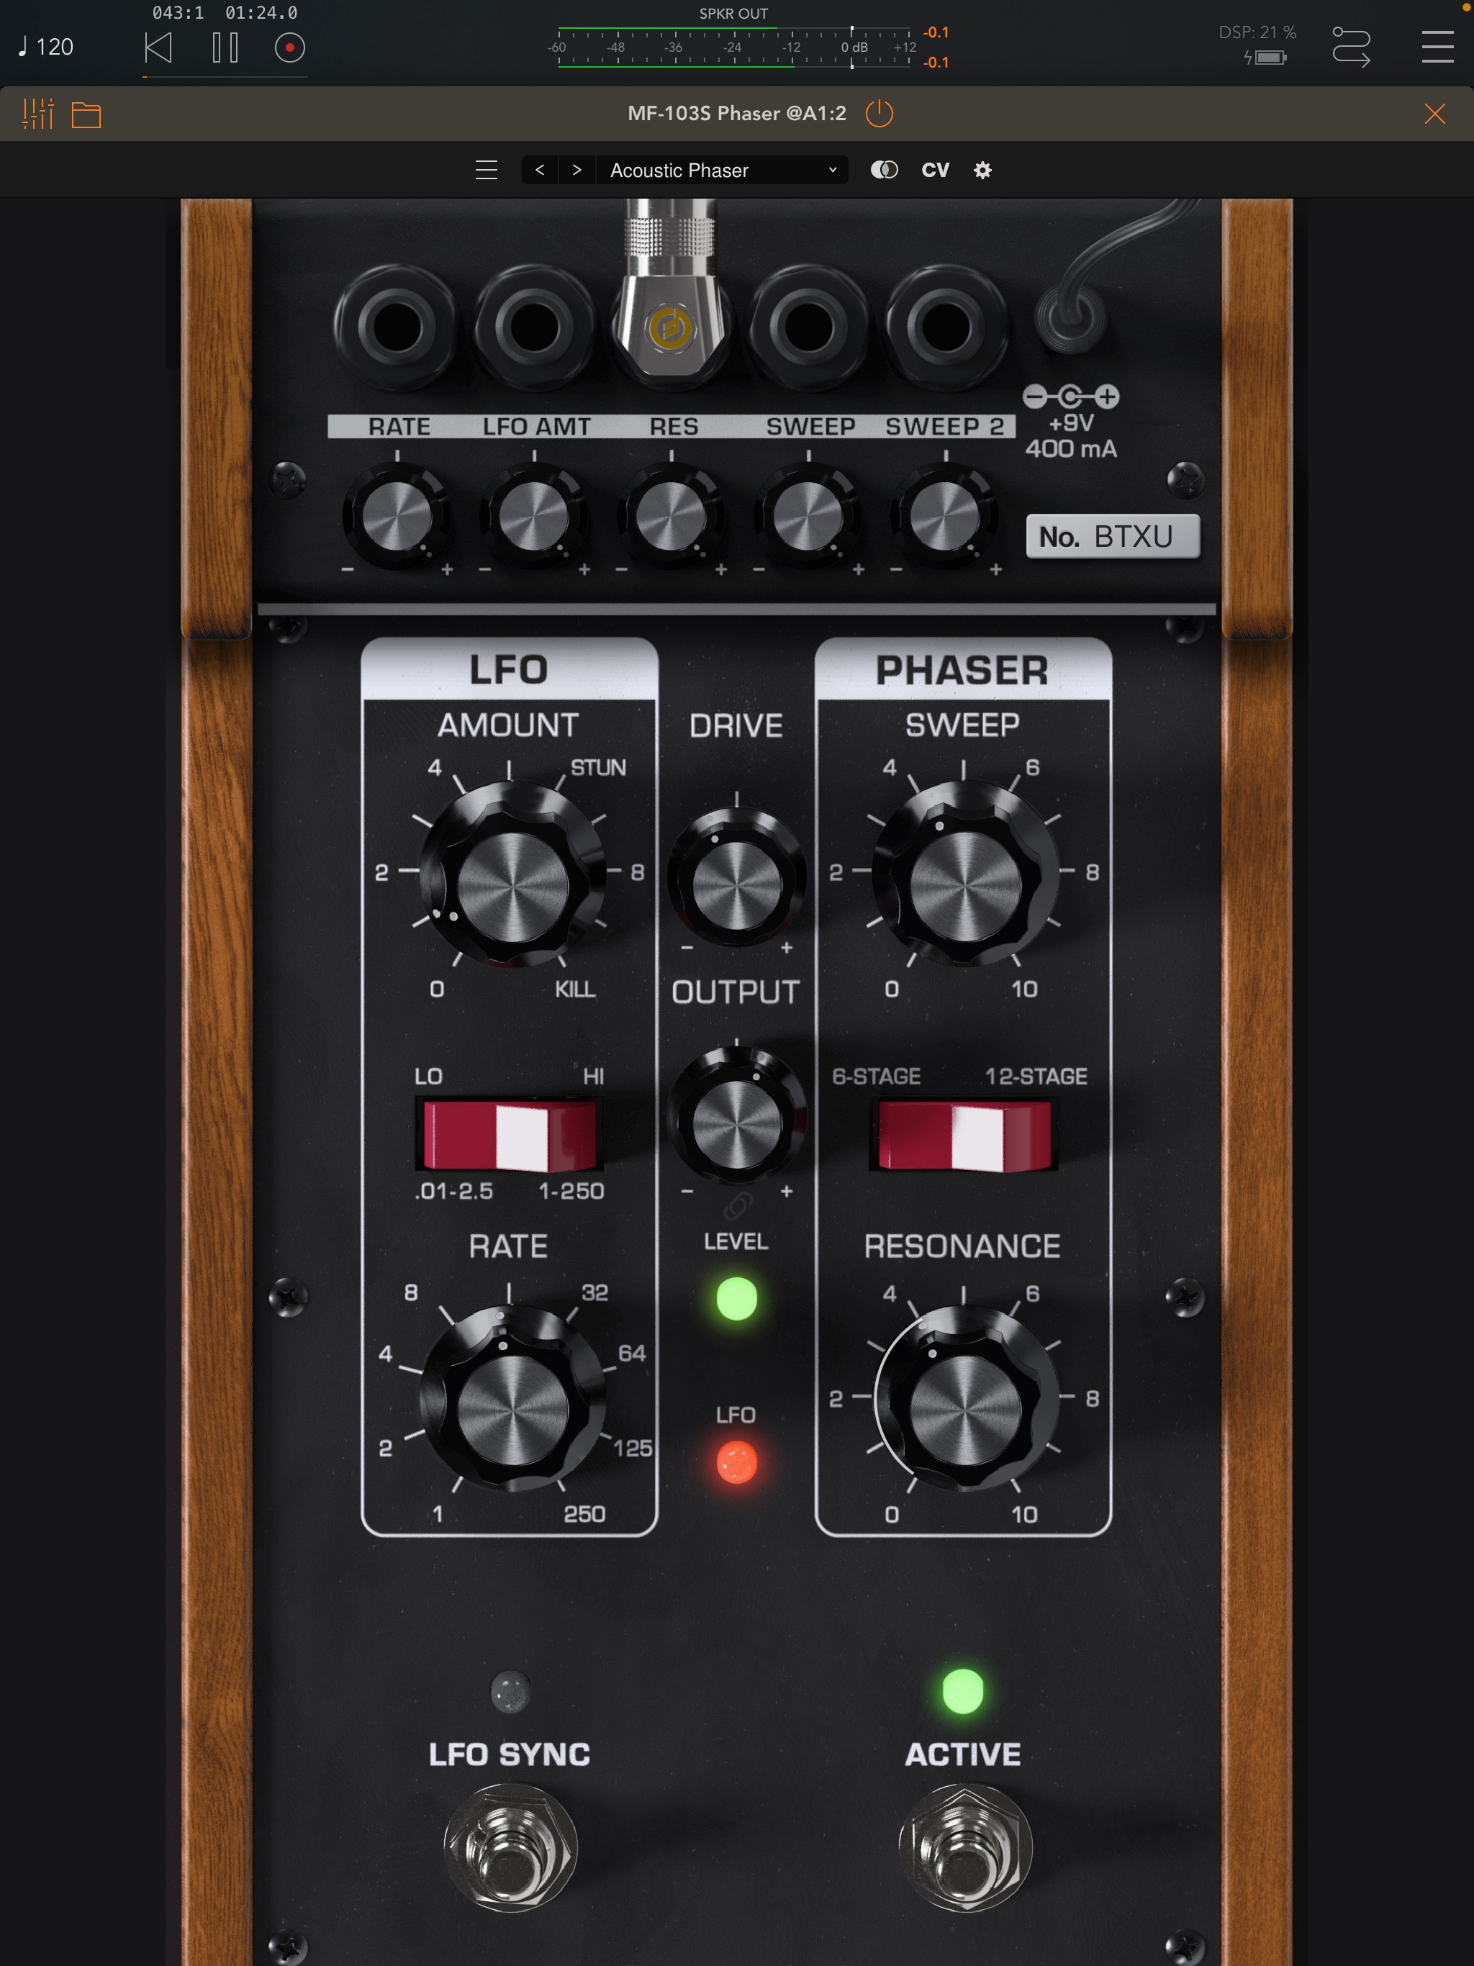Viewport: 1474px width, 1966px height.
Task: Click the hamburger menu for preset list
Action: click(x=484, y=171)
